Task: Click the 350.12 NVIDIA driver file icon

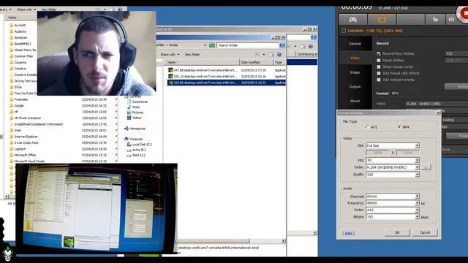Action: [x=170, y=76]
